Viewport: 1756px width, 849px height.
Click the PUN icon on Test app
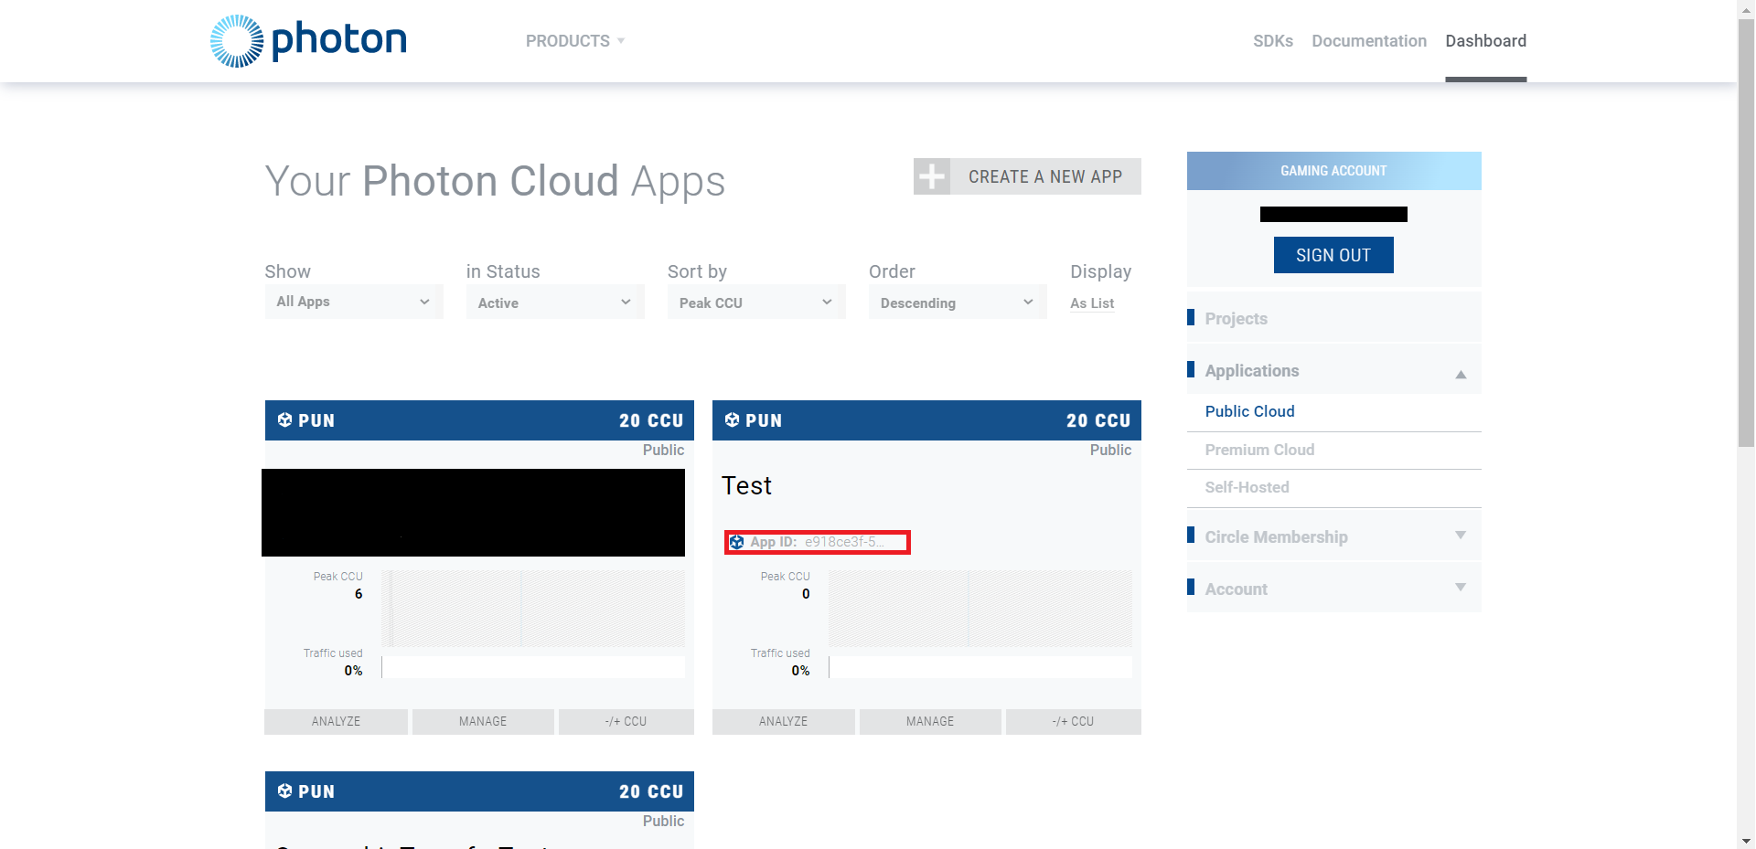pos(733,420)
